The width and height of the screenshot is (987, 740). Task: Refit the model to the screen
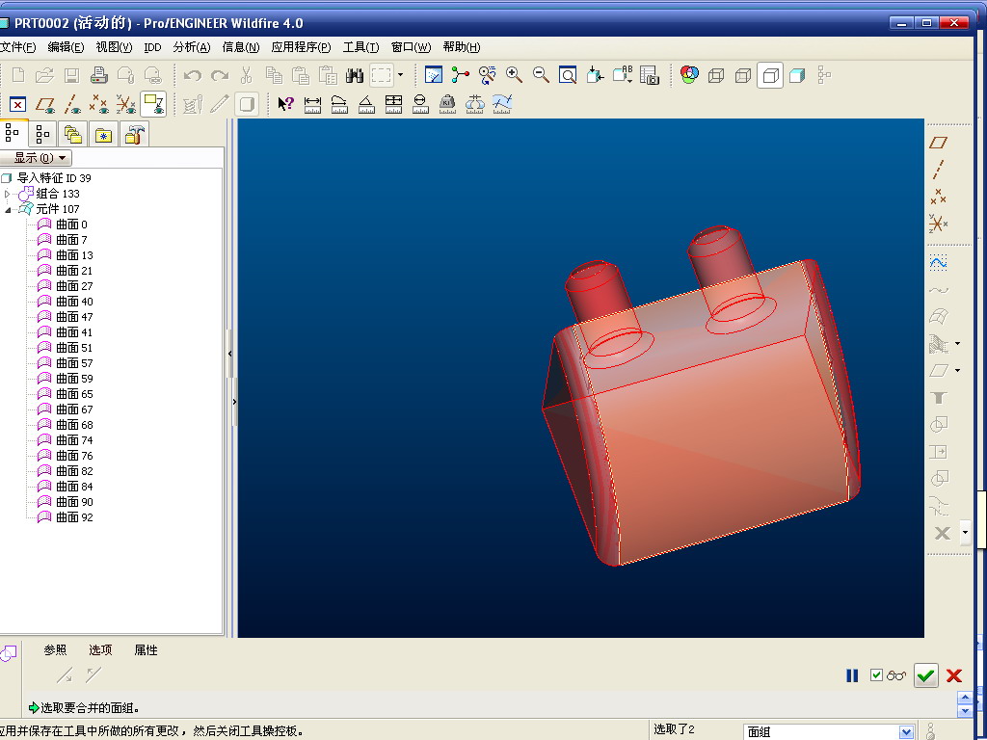pyautogui.click(x=568, y=75)
